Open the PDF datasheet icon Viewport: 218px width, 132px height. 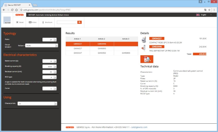pyautogui.click(x=147, y=59)
